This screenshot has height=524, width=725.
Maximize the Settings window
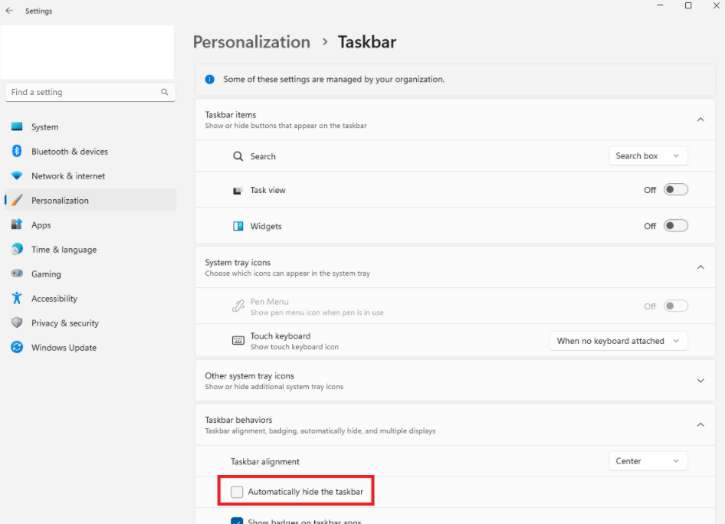point(688,5)
